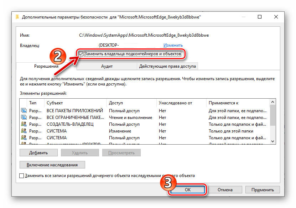Click the Применить button
This screenshot has width=296, height=208.
coord(265,190)
